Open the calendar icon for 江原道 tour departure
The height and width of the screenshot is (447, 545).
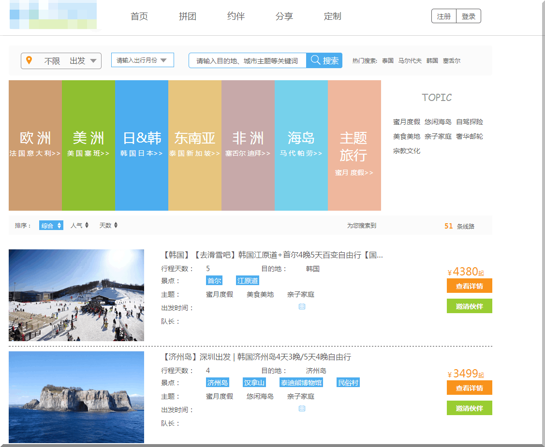coord(302,306)
